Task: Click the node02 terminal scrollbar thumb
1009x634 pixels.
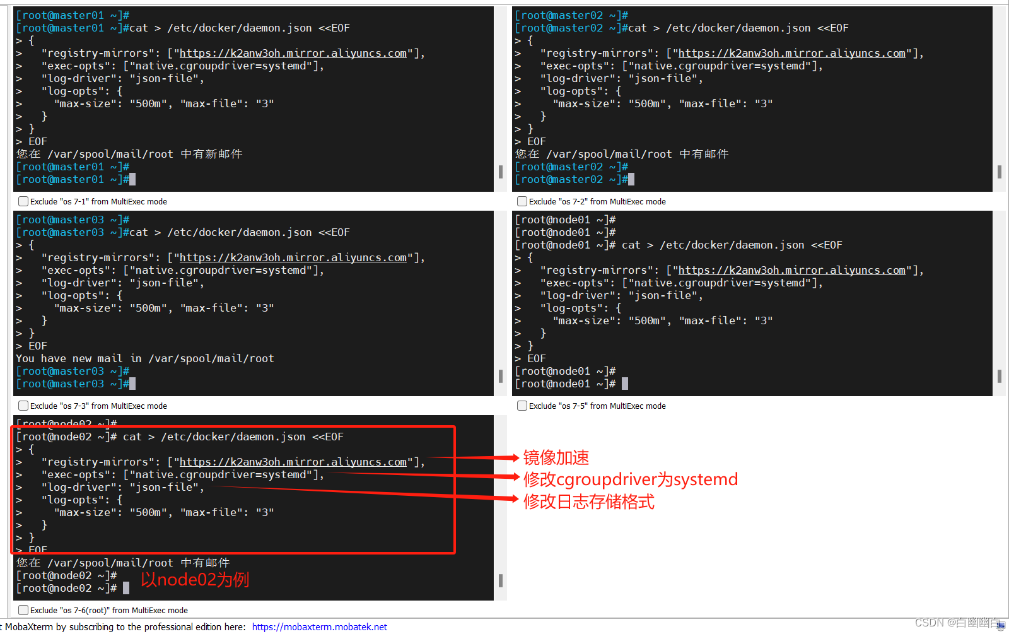Action: point(501,580)
